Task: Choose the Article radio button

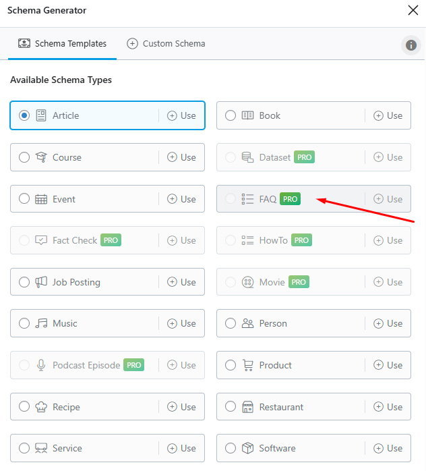Action: (24, 115)
